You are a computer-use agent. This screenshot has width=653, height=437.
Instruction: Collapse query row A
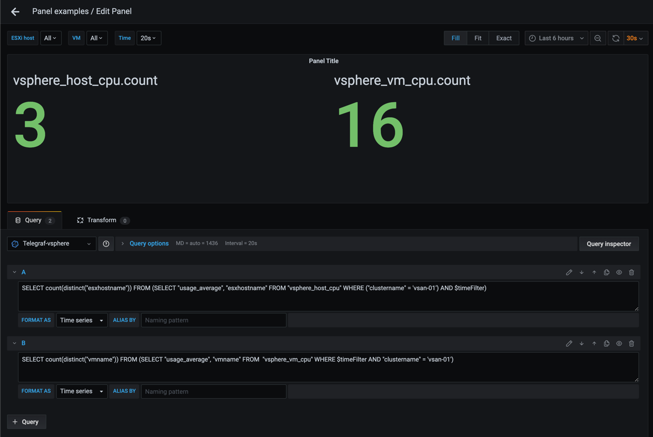[x=14, y=272]
